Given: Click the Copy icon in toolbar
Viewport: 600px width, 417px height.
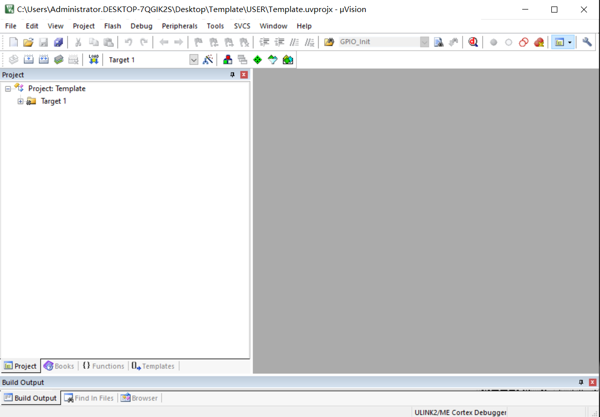Looking at the screenshot, I should [93, 42].
